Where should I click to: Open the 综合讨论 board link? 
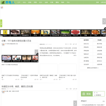tap(86, 44)
